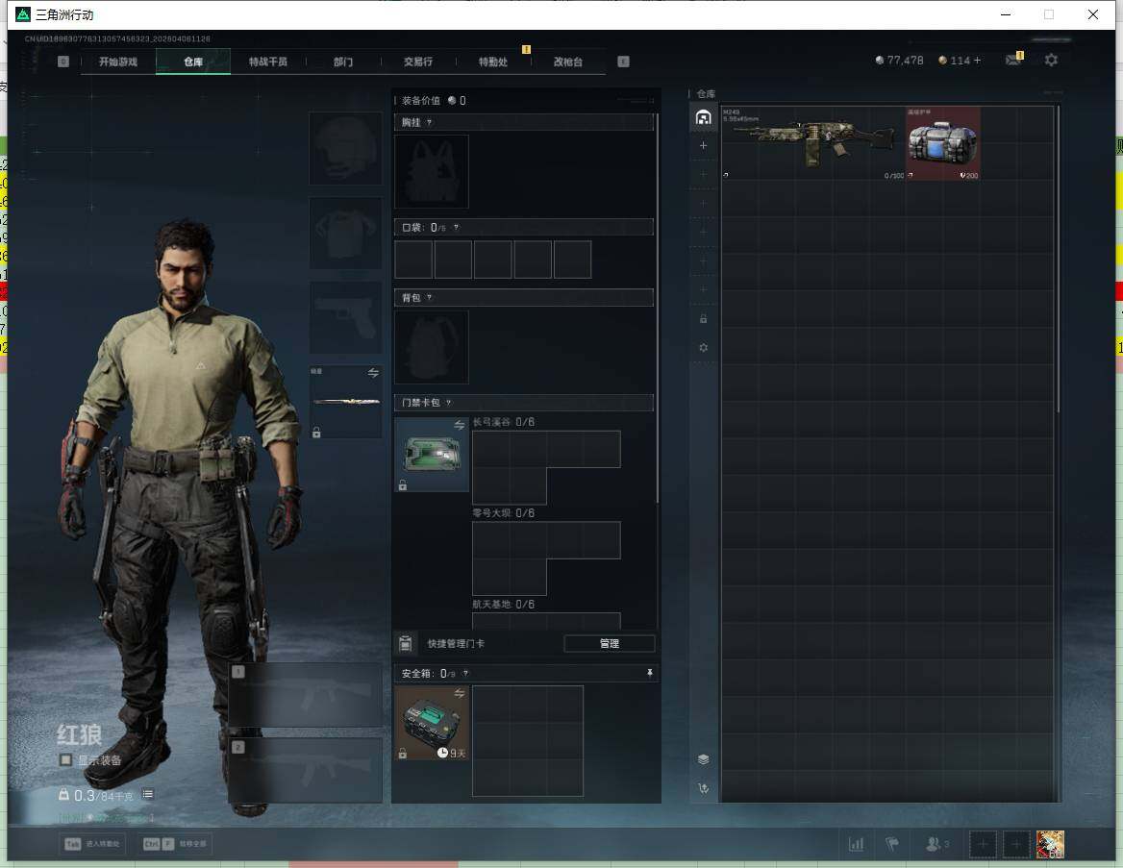1123x868 pixels.
Task: Select the secure container box item
Action: coord(432,723)
